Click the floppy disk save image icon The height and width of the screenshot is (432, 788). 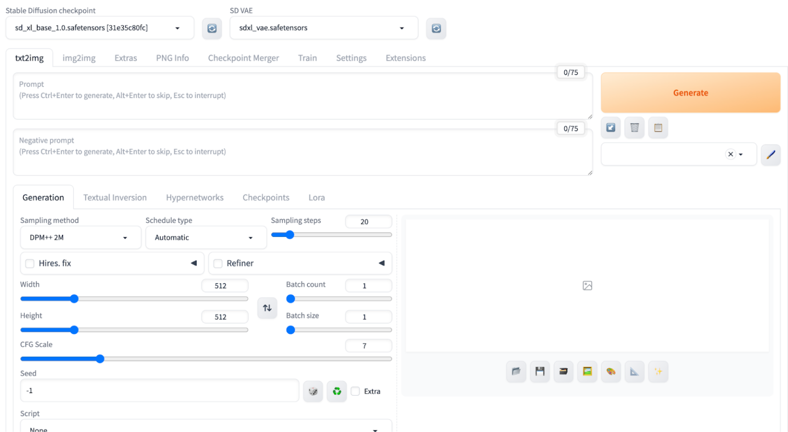tap(540, 371)
